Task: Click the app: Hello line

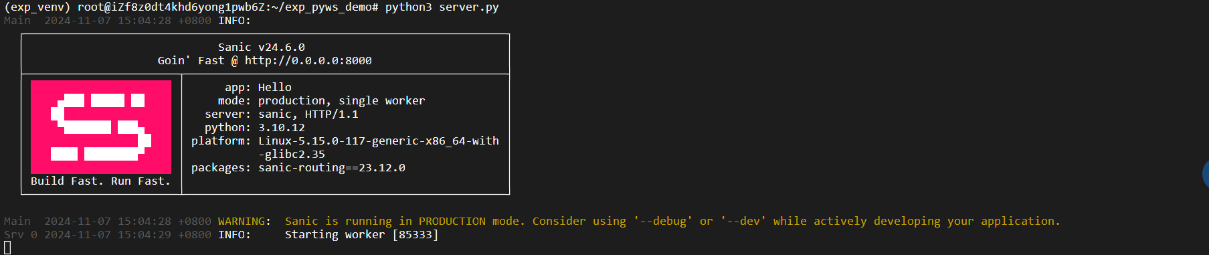Action: (x=258, y=87)
